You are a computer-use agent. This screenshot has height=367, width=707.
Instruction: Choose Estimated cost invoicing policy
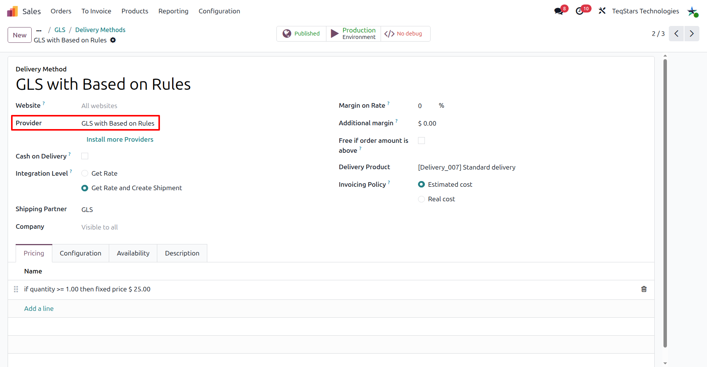click(x=421, y=184)
